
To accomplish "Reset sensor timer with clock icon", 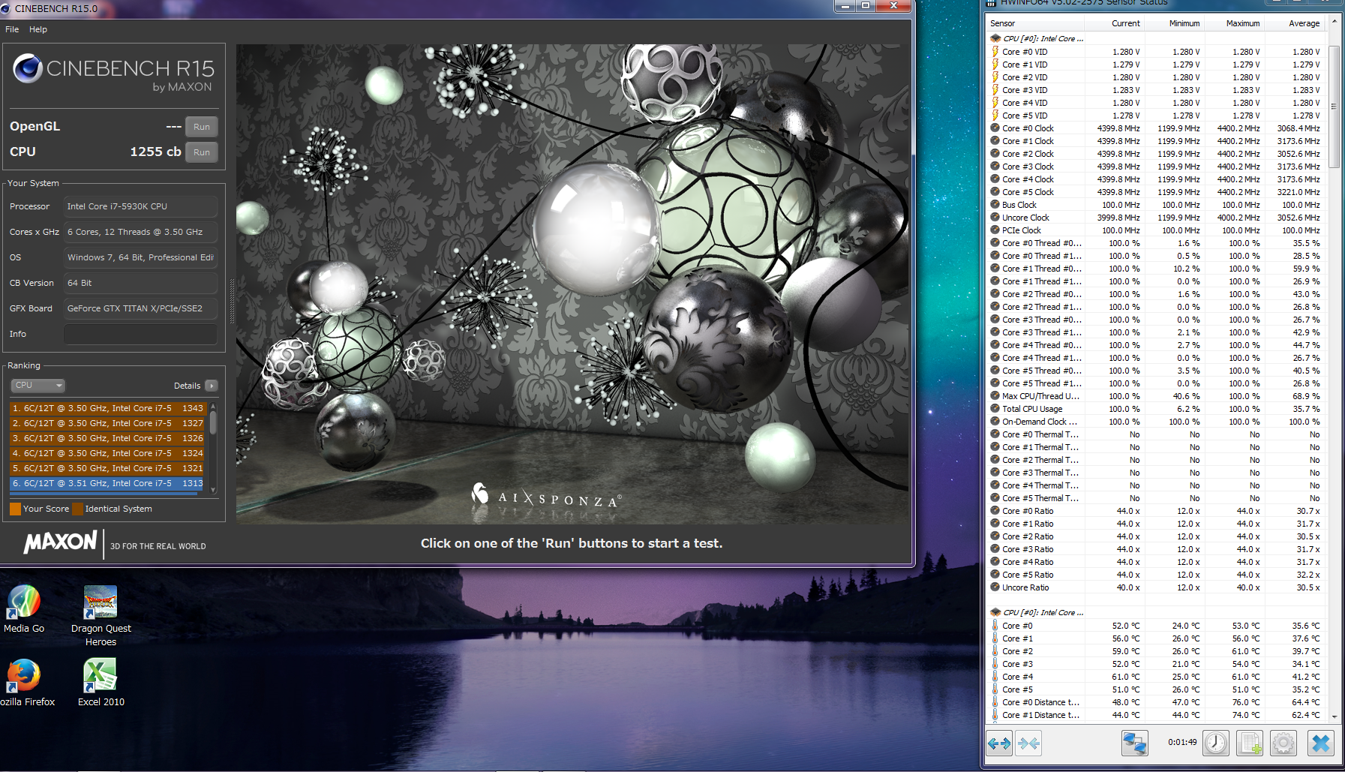I will click(x=1216, y=743).
